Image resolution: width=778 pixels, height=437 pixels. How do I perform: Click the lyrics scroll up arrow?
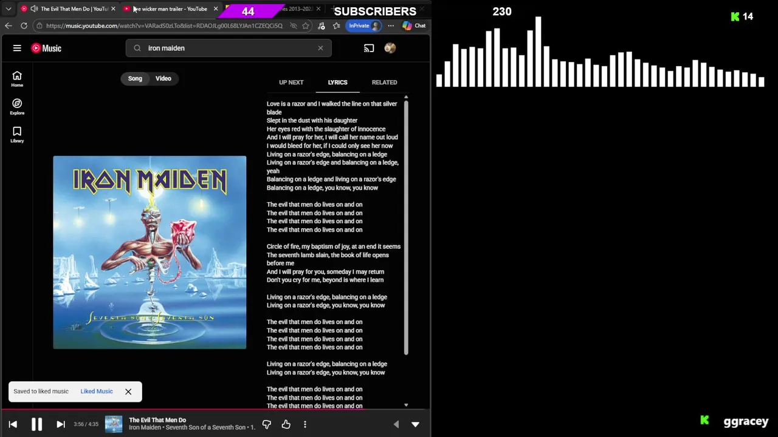point(406,97)
